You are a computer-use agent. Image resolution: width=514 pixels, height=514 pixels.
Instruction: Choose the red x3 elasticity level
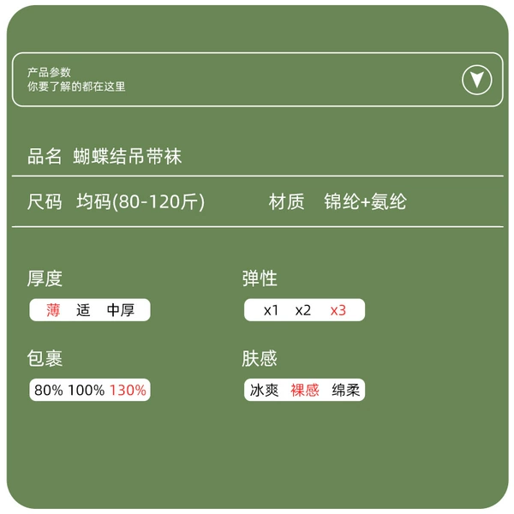tap(338, 310)
